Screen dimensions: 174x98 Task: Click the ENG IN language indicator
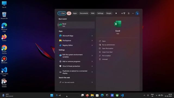click(x=152, y=95)
